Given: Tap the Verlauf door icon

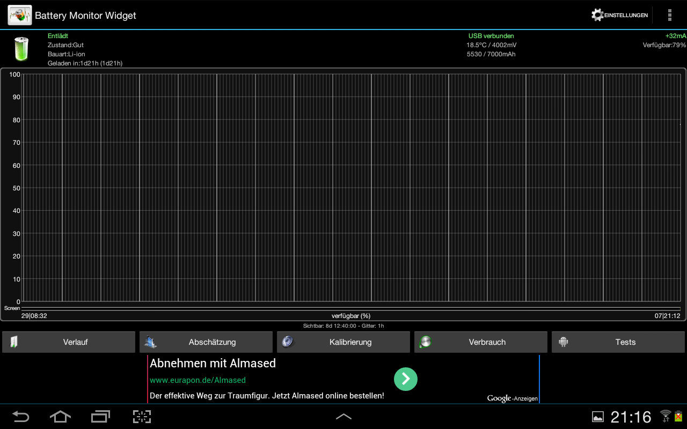Looking at the screenshot, I should tap(14, 342).
